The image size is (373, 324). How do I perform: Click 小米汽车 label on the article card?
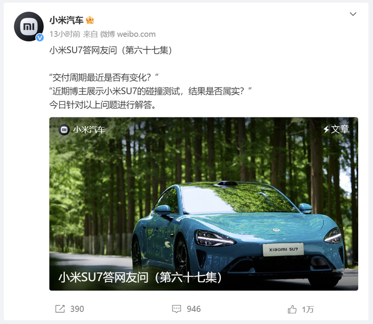click(x=89, y=130)
